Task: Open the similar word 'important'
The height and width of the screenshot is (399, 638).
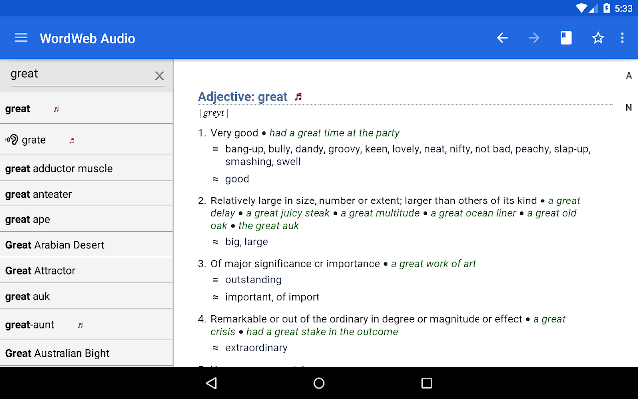Action: (248, 297)
